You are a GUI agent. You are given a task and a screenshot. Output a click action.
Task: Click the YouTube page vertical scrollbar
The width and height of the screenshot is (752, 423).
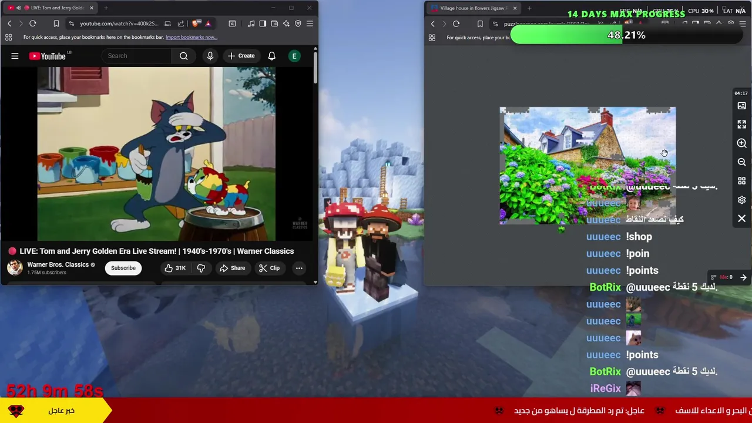[315, 68]
